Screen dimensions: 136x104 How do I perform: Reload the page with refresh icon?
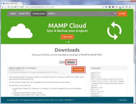(x=9, y=7)
